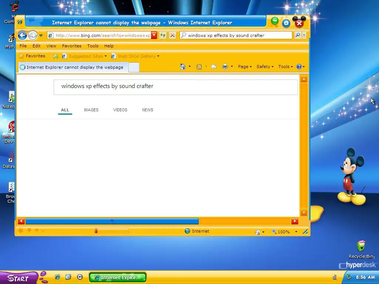
Task: Launch Internet Explorer from quick launch
Action: coord(57,277)
